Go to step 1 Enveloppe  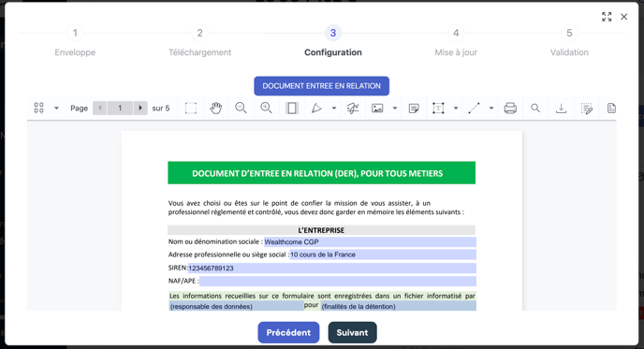click(x=75, y=41)
